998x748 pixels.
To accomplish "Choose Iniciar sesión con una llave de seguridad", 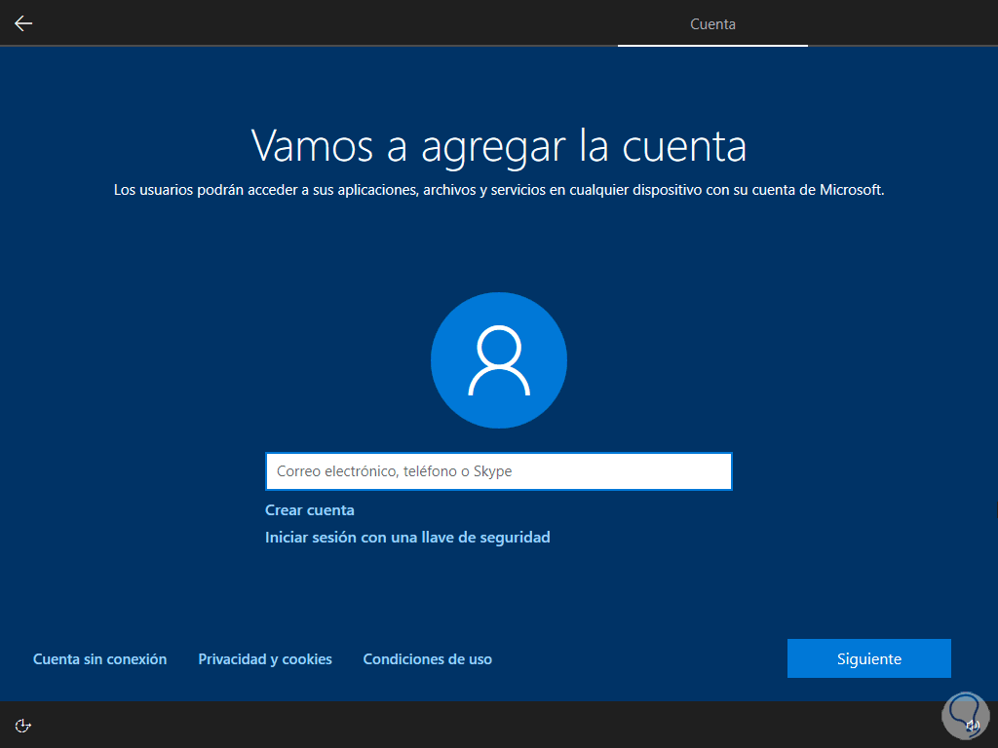I will [x=407, y=537].
